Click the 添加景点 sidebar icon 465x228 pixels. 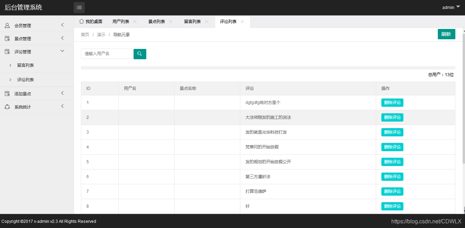7,94
